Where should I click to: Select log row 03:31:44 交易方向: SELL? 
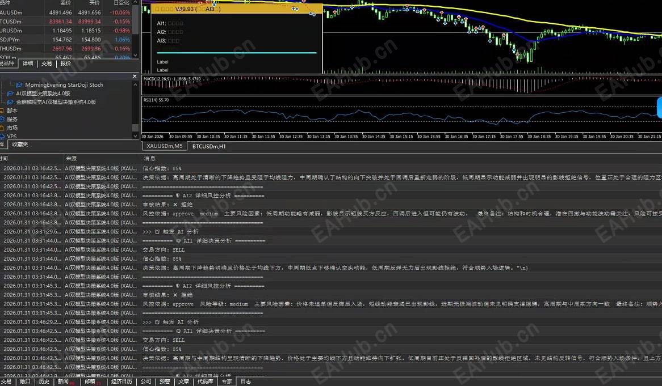[x=331, y=249]
